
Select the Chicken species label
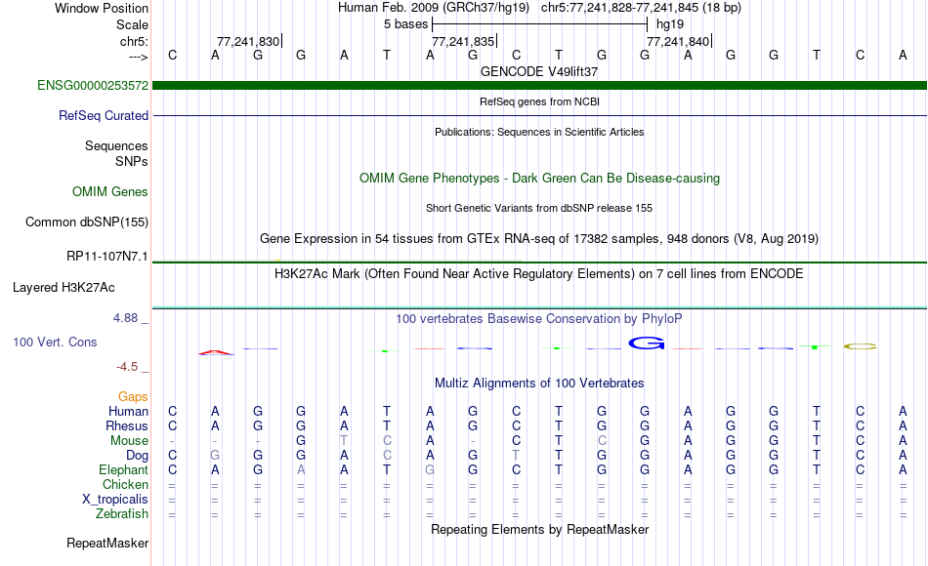coord(125,484)
